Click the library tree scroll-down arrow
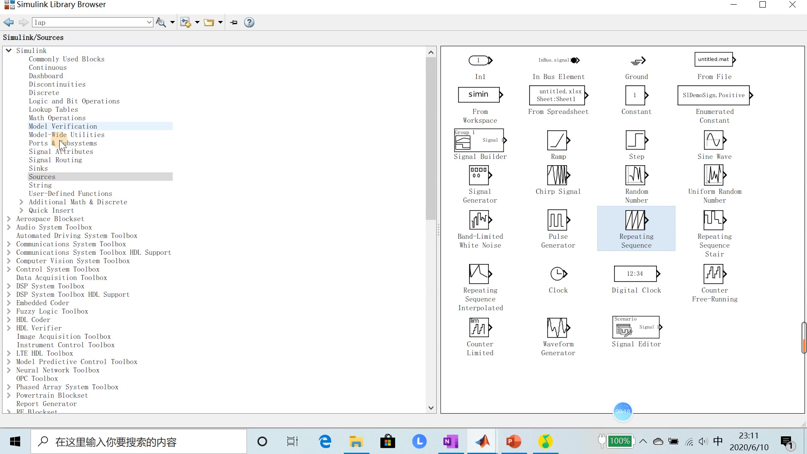Screen dimensions: 807x454 pyautogui.click(x=431, y=408)
